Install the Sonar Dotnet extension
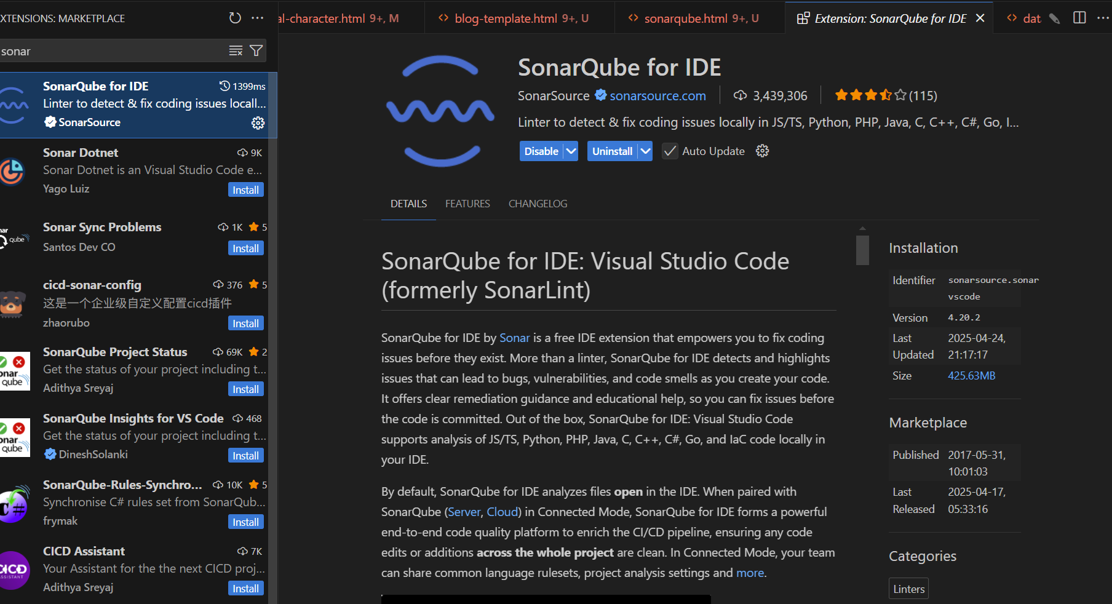 point(245,190)
